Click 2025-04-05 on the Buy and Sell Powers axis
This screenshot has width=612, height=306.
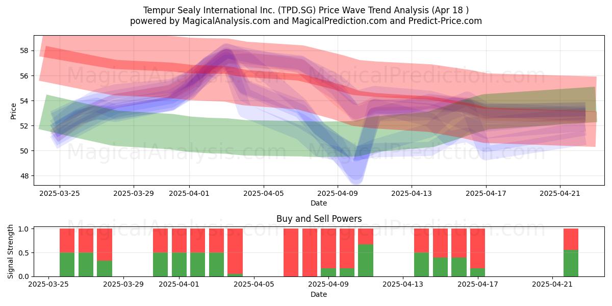tap(254, 285)
